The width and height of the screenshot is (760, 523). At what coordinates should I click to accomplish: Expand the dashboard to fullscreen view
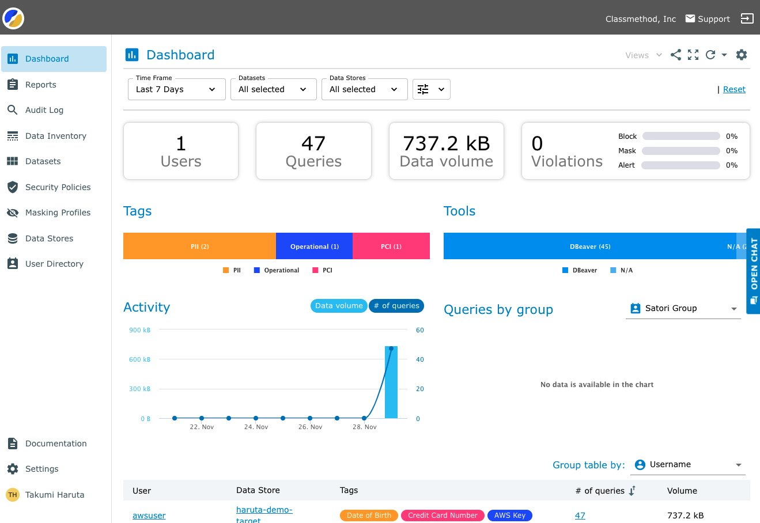(x=693, y=55)
